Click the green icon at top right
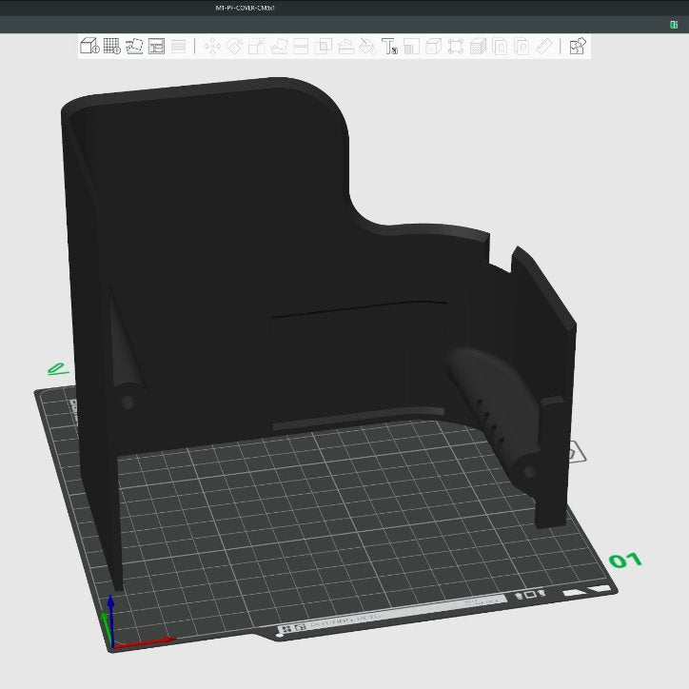The width and height of the screenshot is (689, 689). coord(674,25)
